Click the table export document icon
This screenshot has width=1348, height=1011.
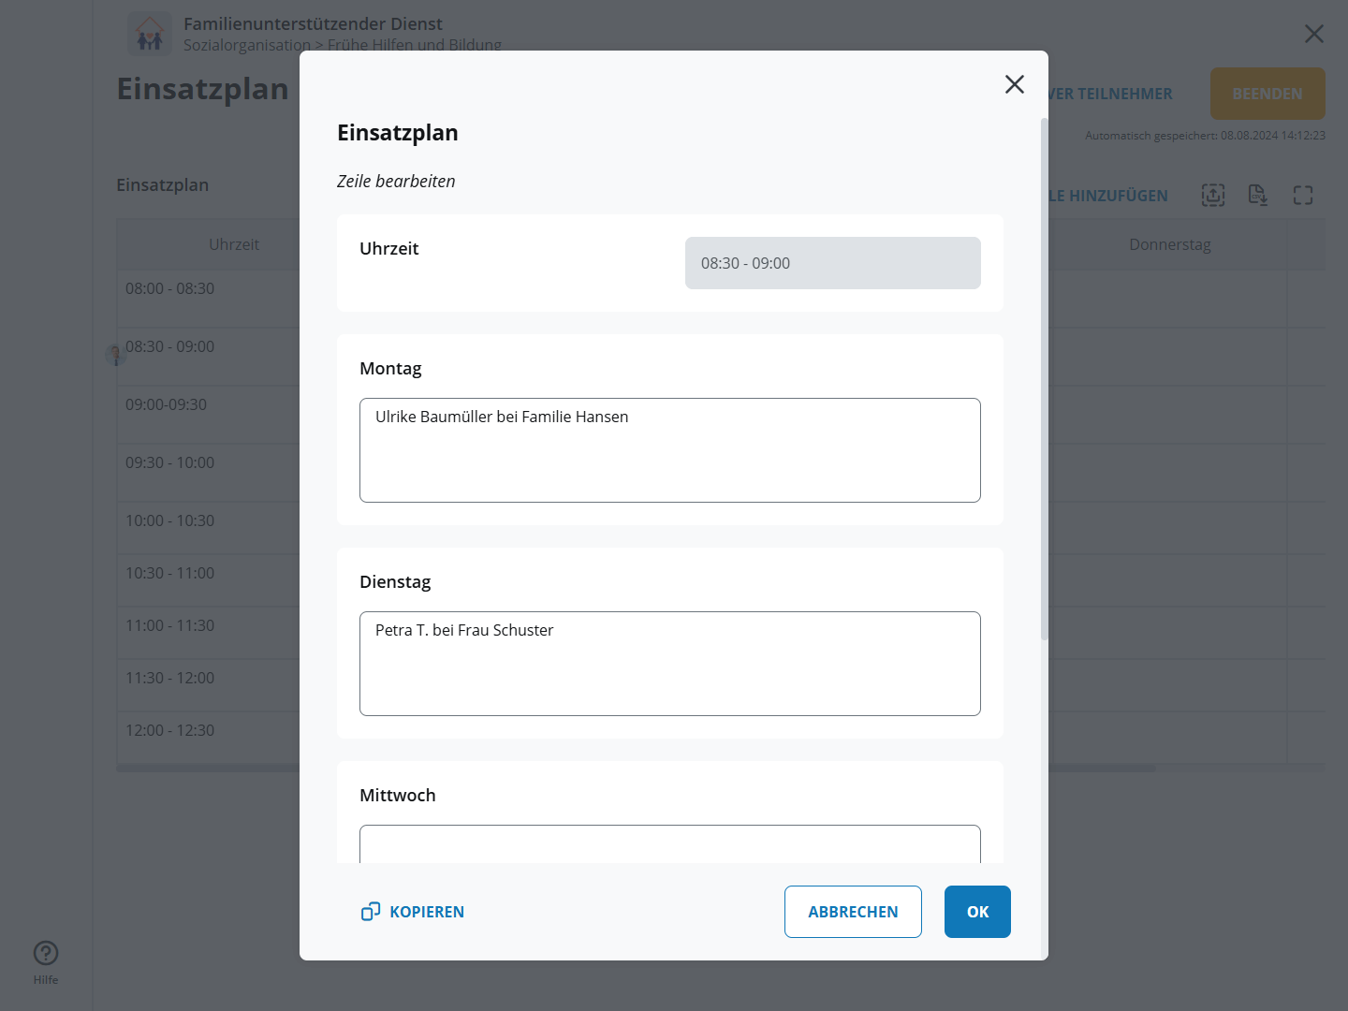click(x=1257, y=195)
